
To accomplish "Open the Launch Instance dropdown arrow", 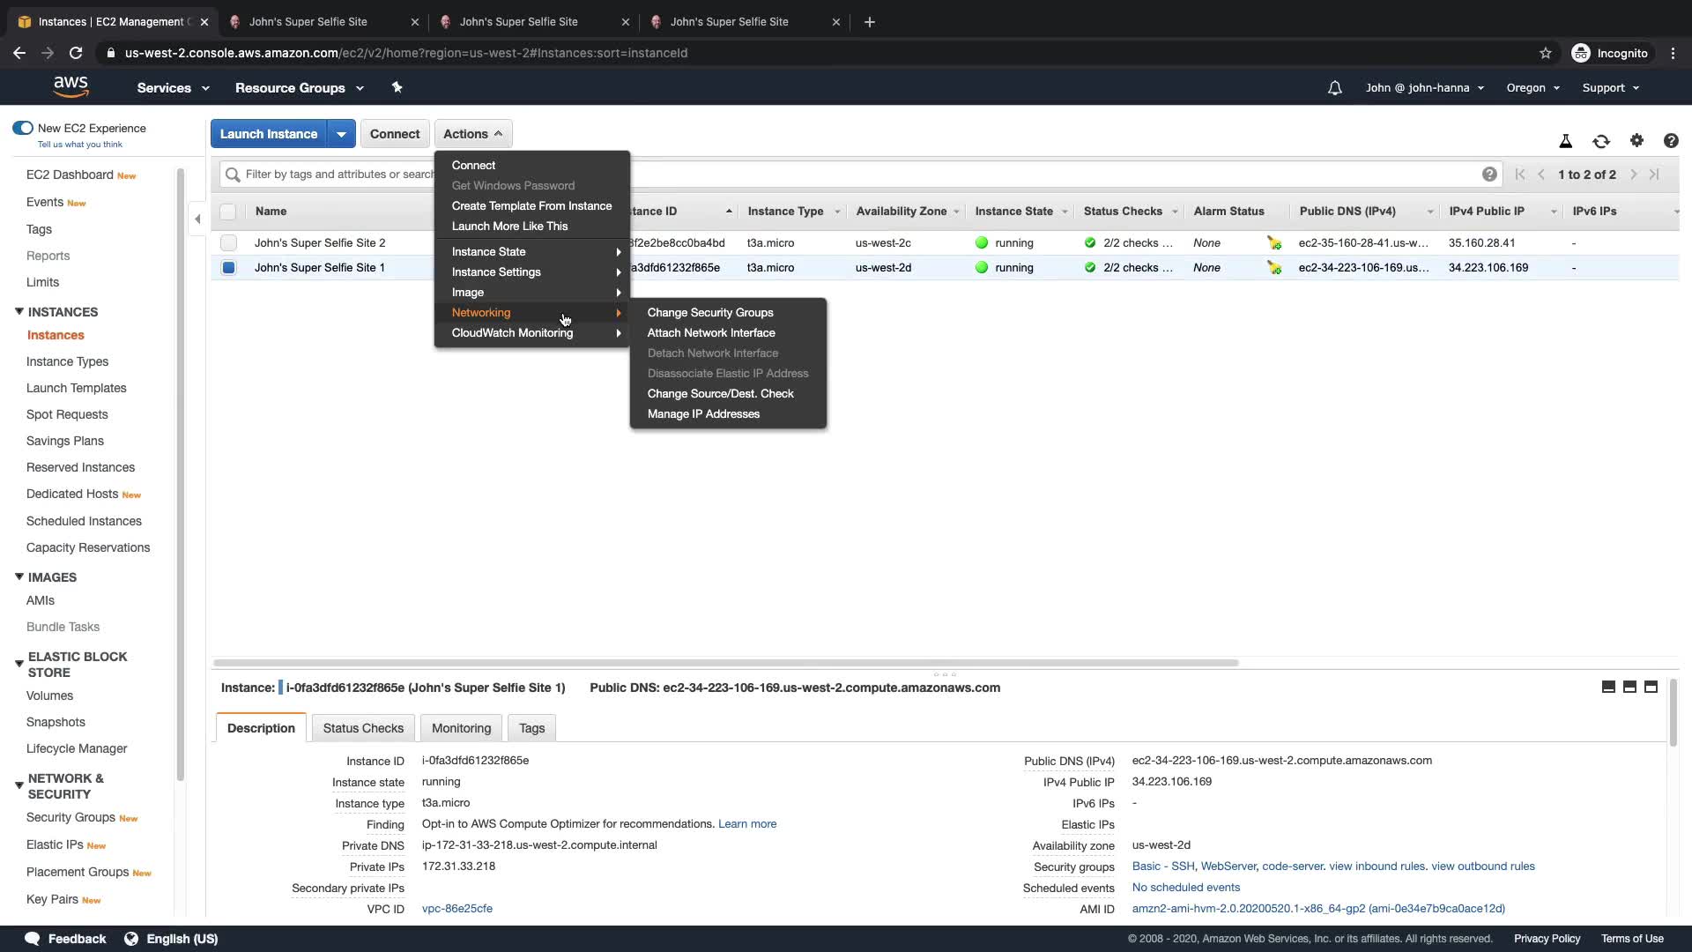I will 341,134.
